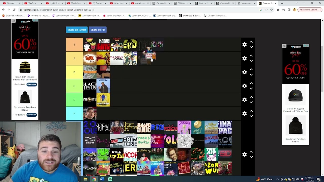Go back to previous page

pyautogui.click(x=3, y=10)
